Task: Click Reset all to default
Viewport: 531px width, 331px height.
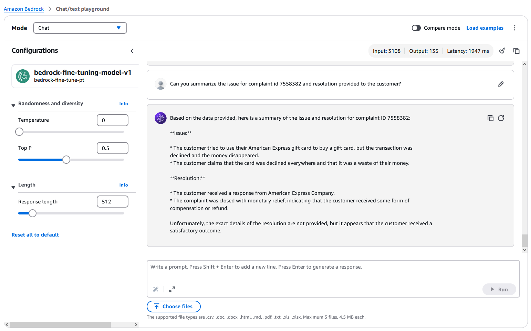Action: click(35, 235)
